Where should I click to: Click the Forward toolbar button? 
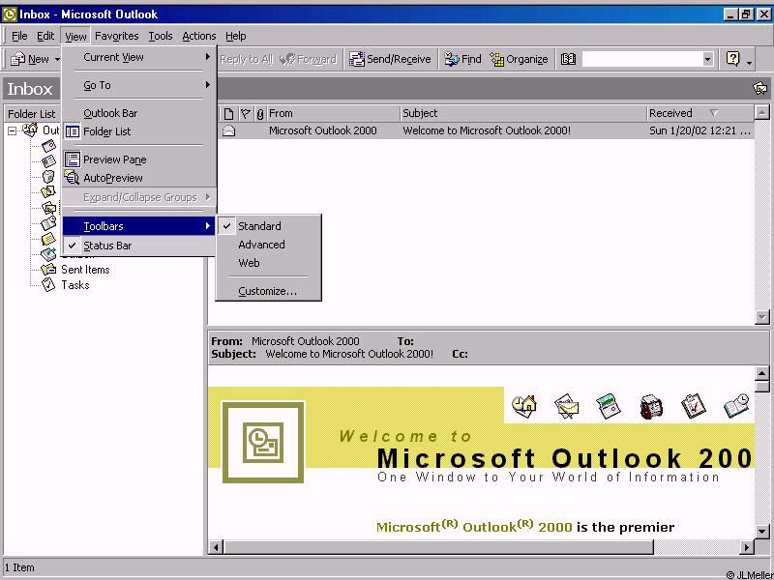coord(308,59)
